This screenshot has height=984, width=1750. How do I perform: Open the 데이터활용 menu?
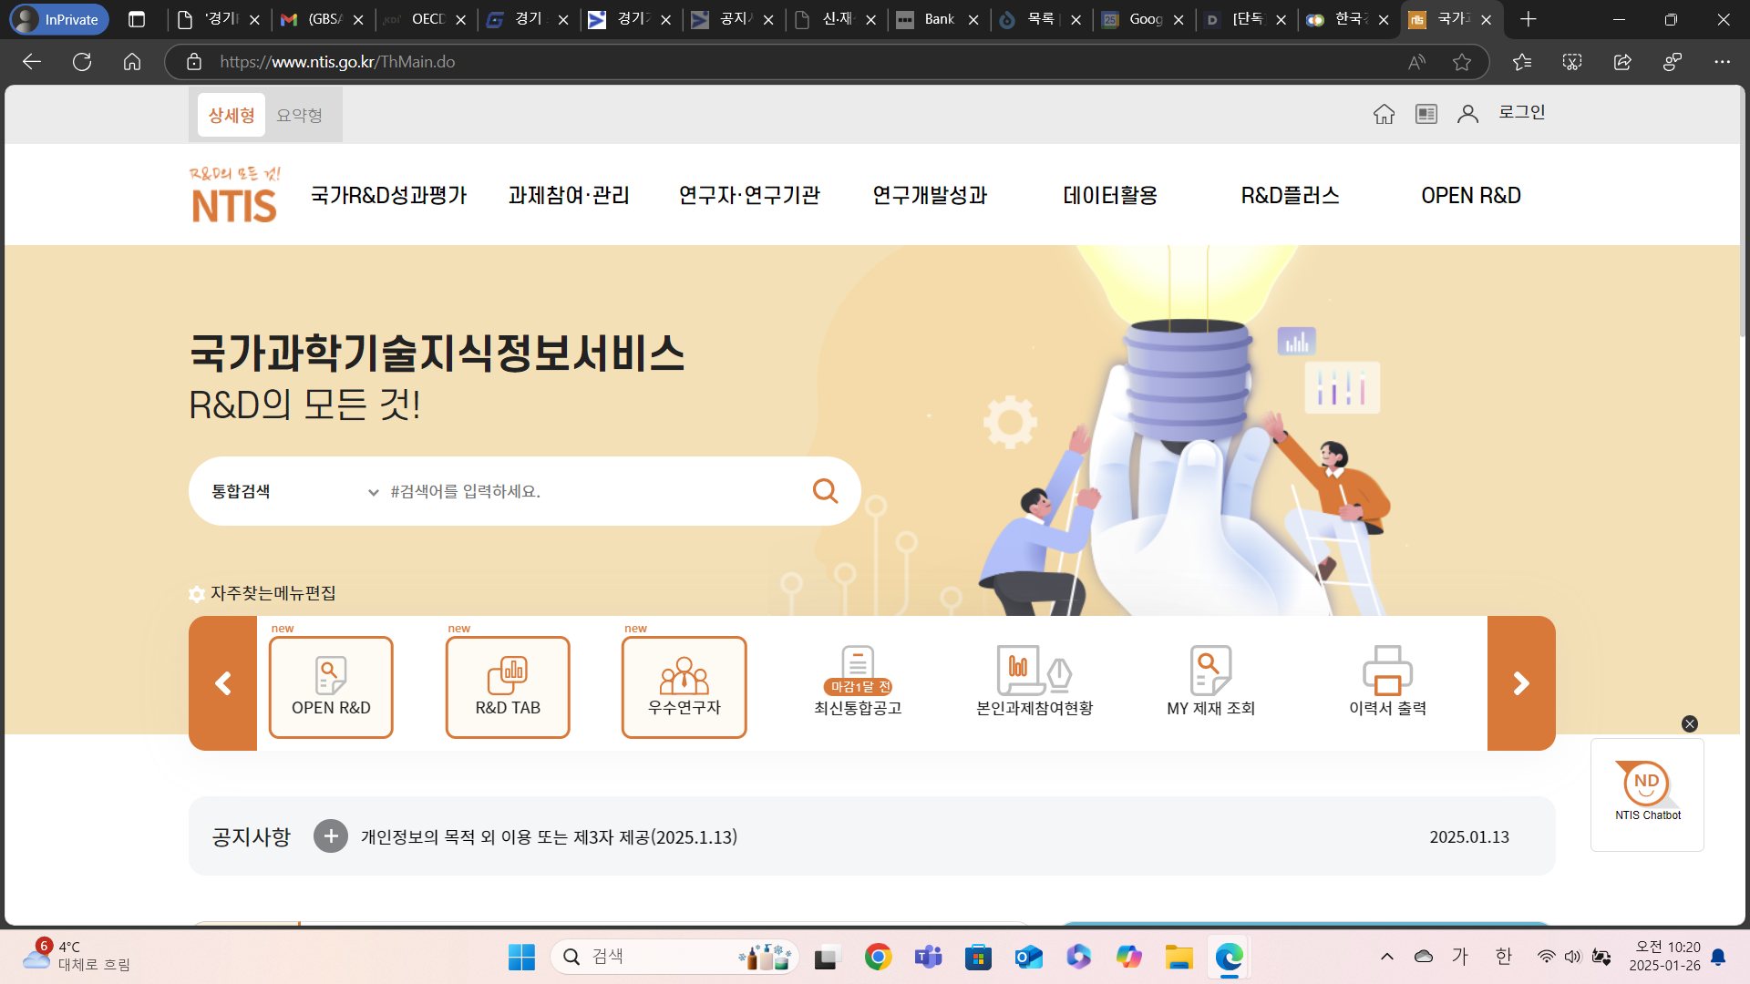pos(1109,195)
